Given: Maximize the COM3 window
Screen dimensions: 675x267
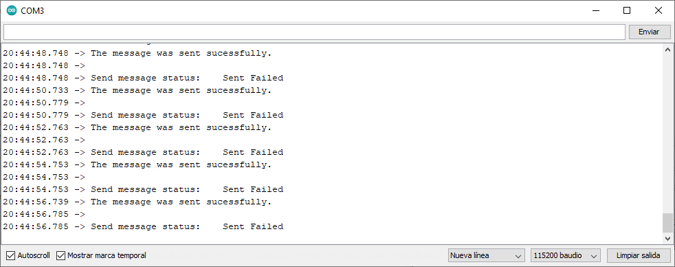Looking at the screenshot, I should click(627, 11).
